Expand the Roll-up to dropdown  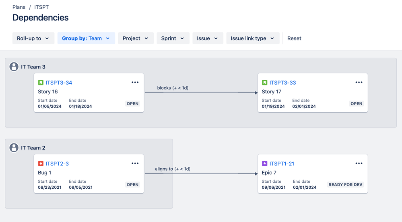33,38
